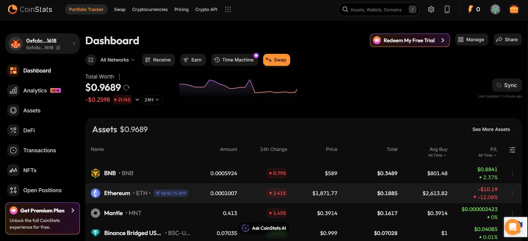Open Ethereum row more options
528x241 pixels.
coord(512,193)
